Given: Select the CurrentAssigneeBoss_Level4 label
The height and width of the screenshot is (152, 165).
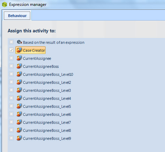Looking at the screenshot, I should (47, 98).
